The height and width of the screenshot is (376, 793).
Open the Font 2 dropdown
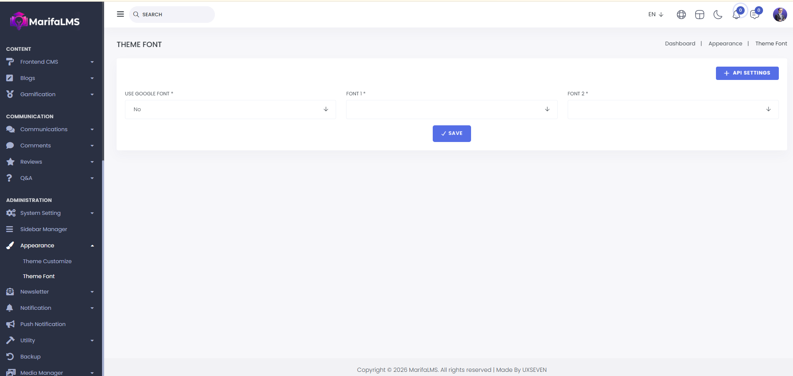click(673, 110)
